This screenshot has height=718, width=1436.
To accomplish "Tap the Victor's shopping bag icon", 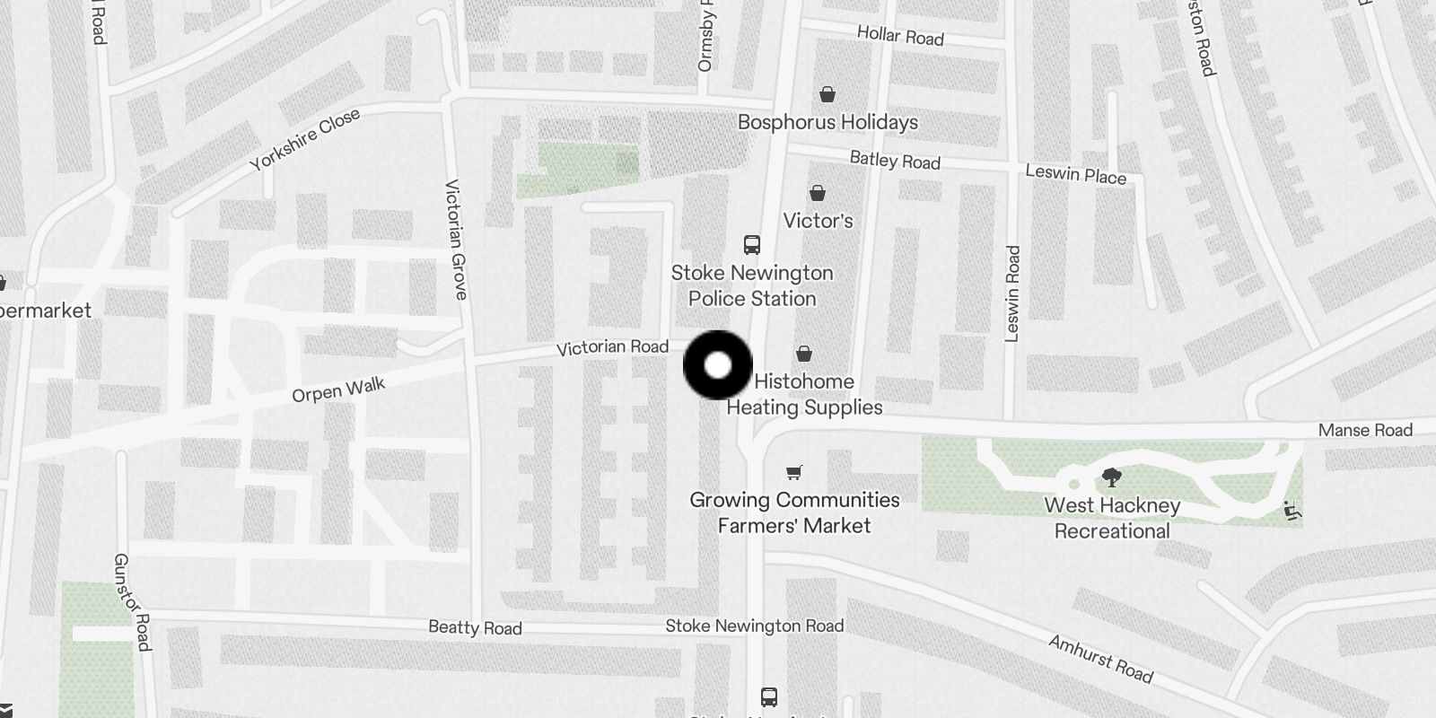I will [x=818, y=192].
